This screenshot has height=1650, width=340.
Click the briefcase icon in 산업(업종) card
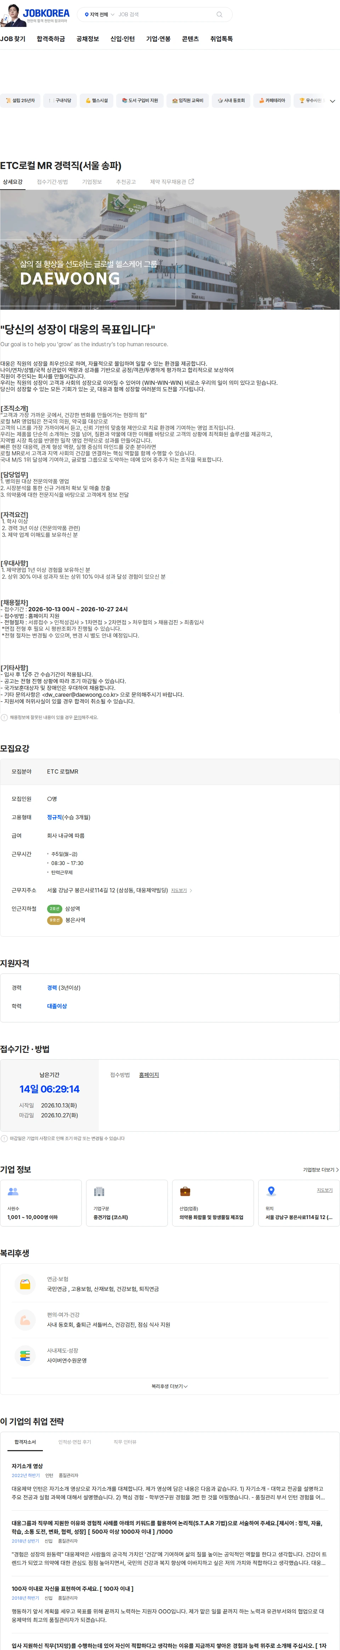coord(185,1191)
